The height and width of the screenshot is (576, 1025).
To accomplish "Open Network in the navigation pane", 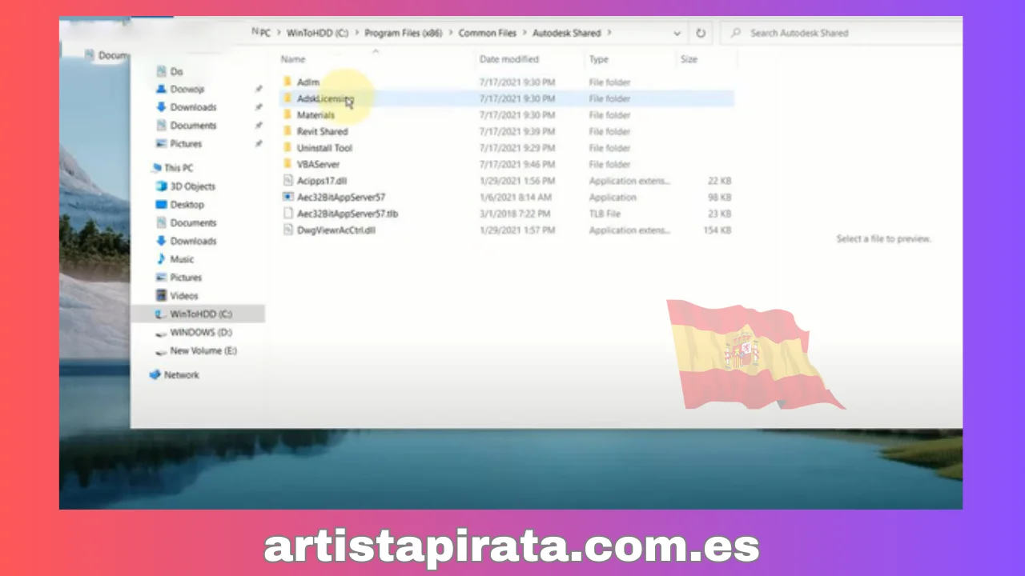I will pos(181,375).
